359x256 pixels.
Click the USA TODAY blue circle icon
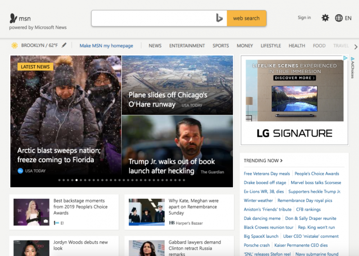(21, 171)
